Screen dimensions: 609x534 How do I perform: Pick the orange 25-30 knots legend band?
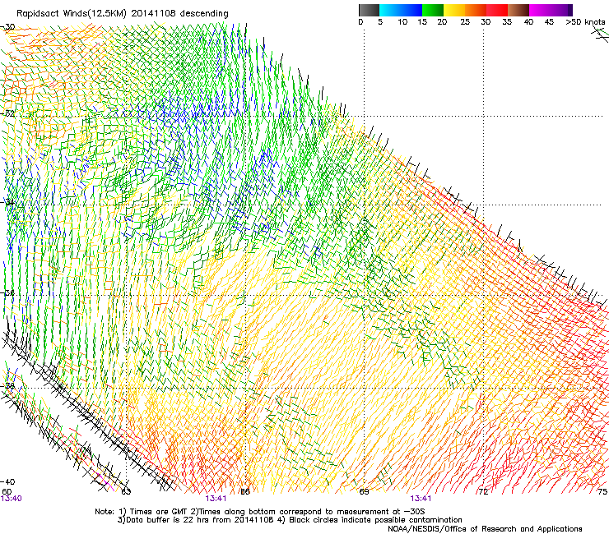(476, 10)
